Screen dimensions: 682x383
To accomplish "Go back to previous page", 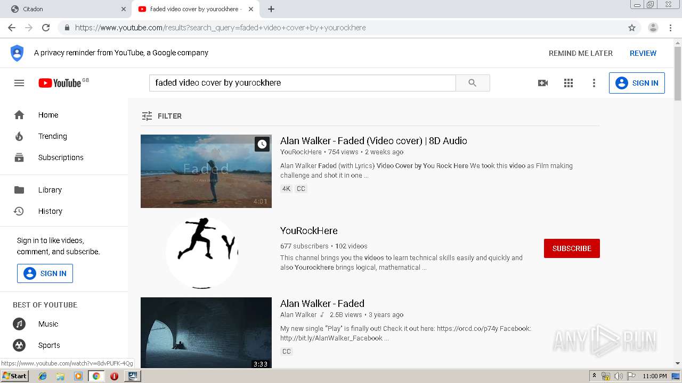I will pyautogui.click(x=12, y=28).
